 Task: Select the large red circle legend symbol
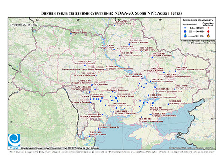[208, 31]
